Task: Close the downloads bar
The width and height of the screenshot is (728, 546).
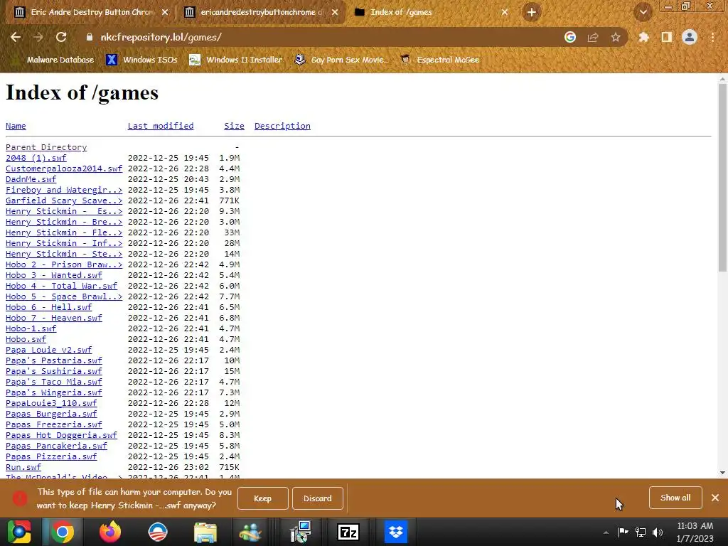Action: point(715,498)
